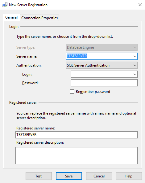Open the Authentication dropdown
145x183 pixels.
click(101, 65)
